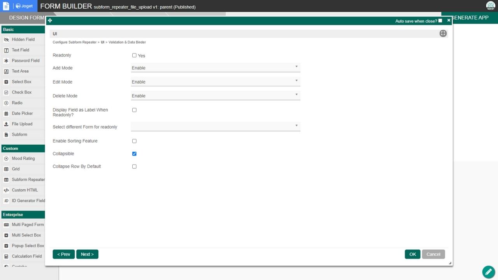
Task: Uncheck the Collapsible checkbox
Action: (134, 154)
